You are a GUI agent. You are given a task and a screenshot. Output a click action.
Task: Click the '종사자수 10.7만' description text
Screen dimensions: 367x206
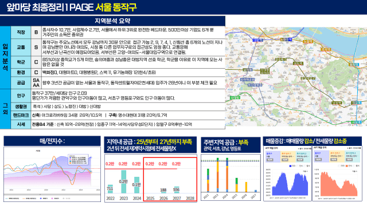pyautogui.click(x=128, y=32)
